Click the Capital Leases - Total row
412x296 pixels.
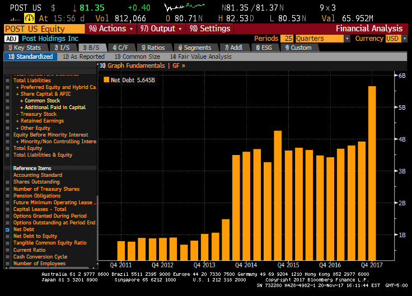tap(40, 209)
